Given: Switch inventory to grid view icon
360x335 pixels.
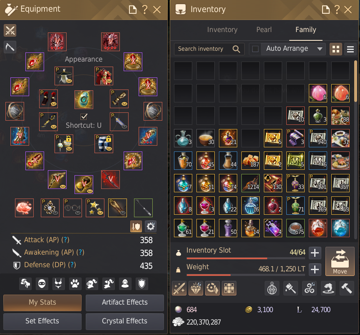Looking at the screenshot, I should (336, 49).
